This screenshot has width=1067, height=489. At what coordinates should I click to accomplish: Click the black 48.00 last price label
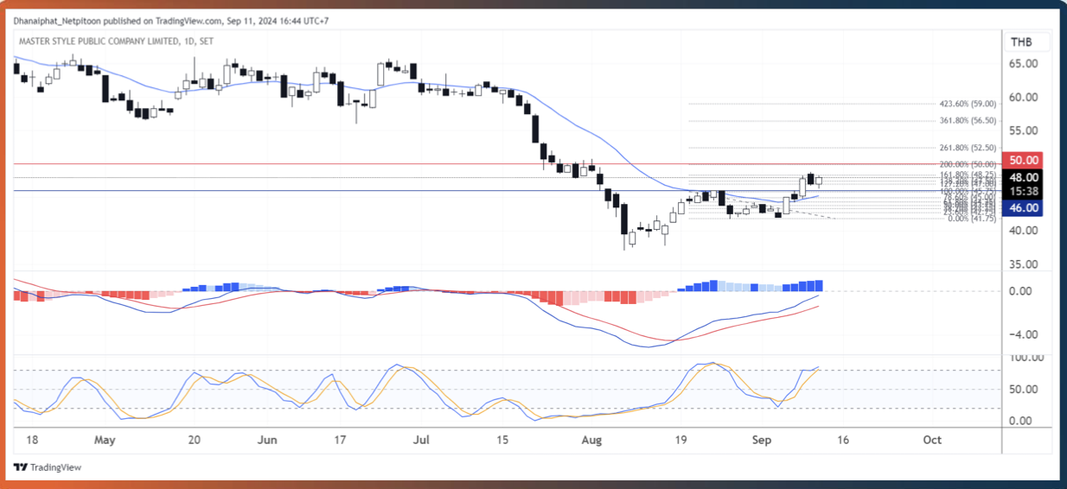point(1024,176)
